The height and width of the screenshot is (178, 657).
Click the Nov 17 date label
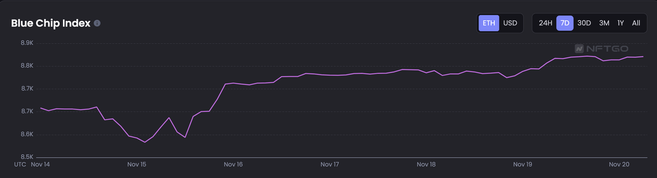[329, 165]
